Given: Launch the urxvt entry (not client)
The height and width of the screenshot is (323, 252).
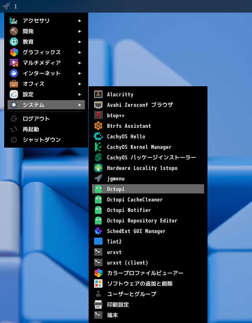Looking at the screenshot, I should pos(148,252).
